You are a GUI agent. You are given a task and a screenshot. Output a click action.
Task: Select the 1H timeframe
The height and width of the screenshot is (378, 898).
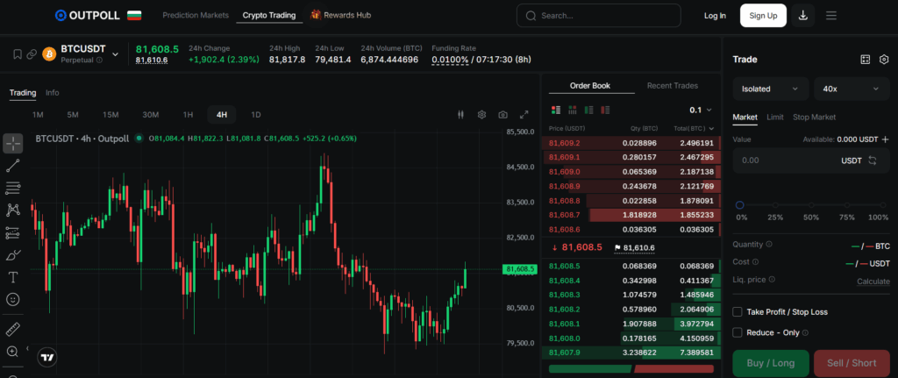[188, 115]
